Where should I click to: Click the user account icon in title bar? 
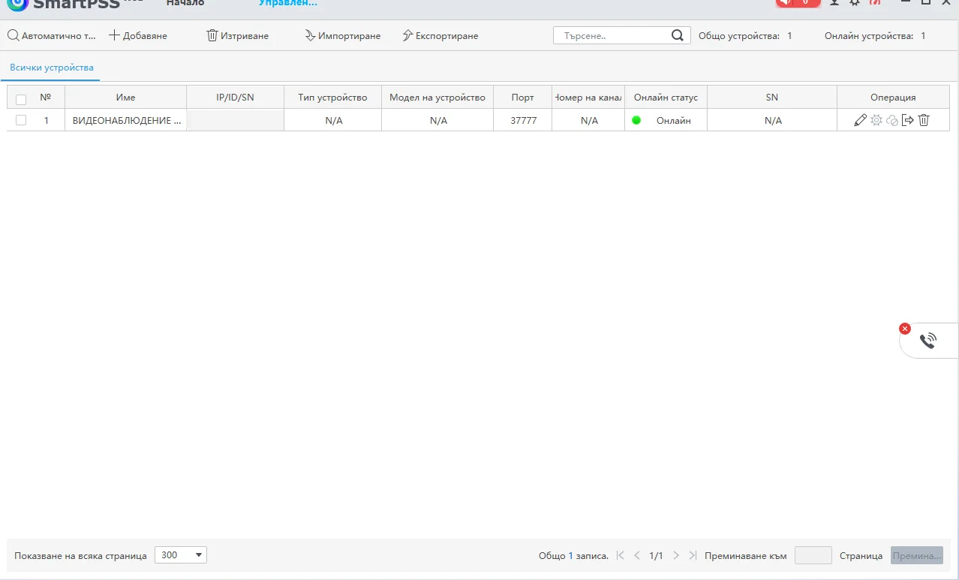click(x=835, y=3)
